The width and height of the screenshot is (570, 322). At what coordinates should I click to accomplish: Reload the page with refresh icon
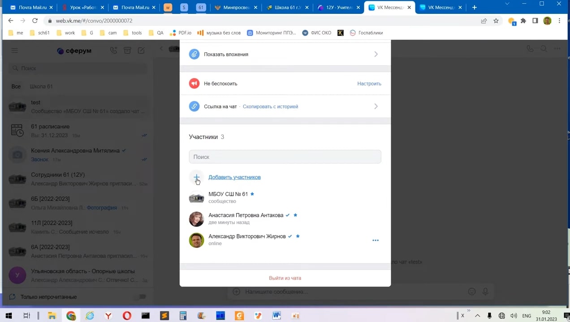coord(35,21)
